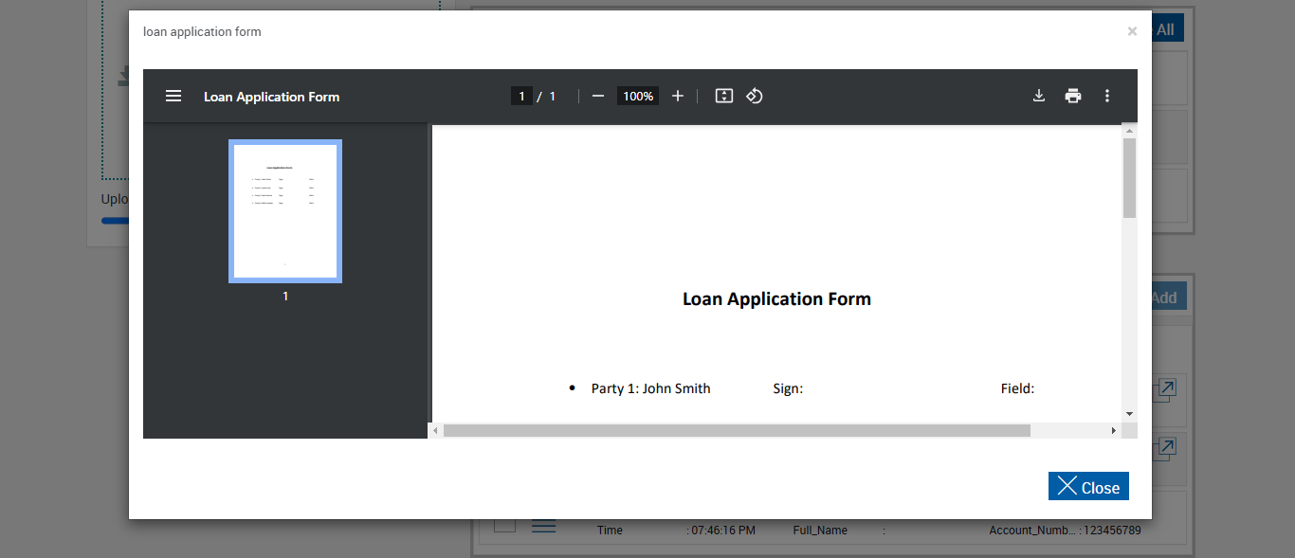Screen dimensions: 1295x558
Task: Close the dialog with the top X
Action: pyautogui.click(x=1132, y=31)
